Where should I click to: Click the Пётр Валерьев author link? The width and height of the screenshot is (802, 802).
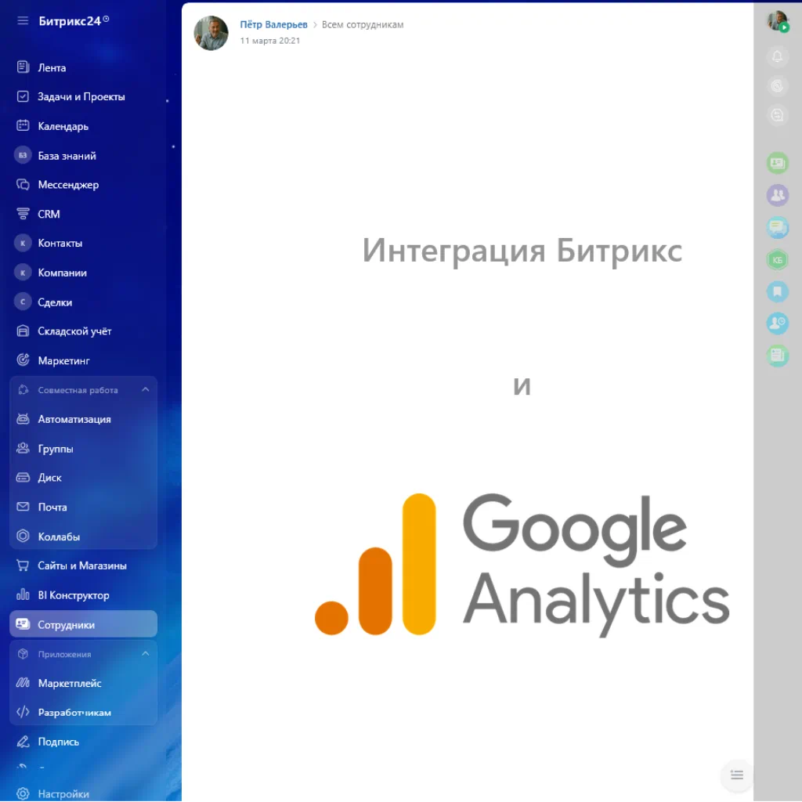[273, 24]
